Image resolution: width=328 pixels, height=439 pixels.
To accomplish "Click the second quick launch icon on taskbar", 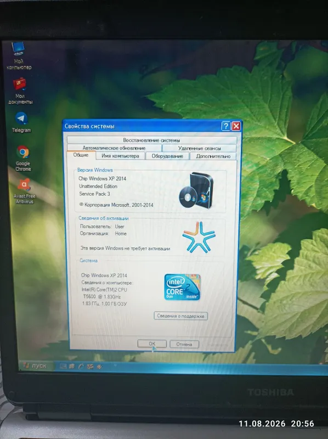I will (x=72, y=366).
